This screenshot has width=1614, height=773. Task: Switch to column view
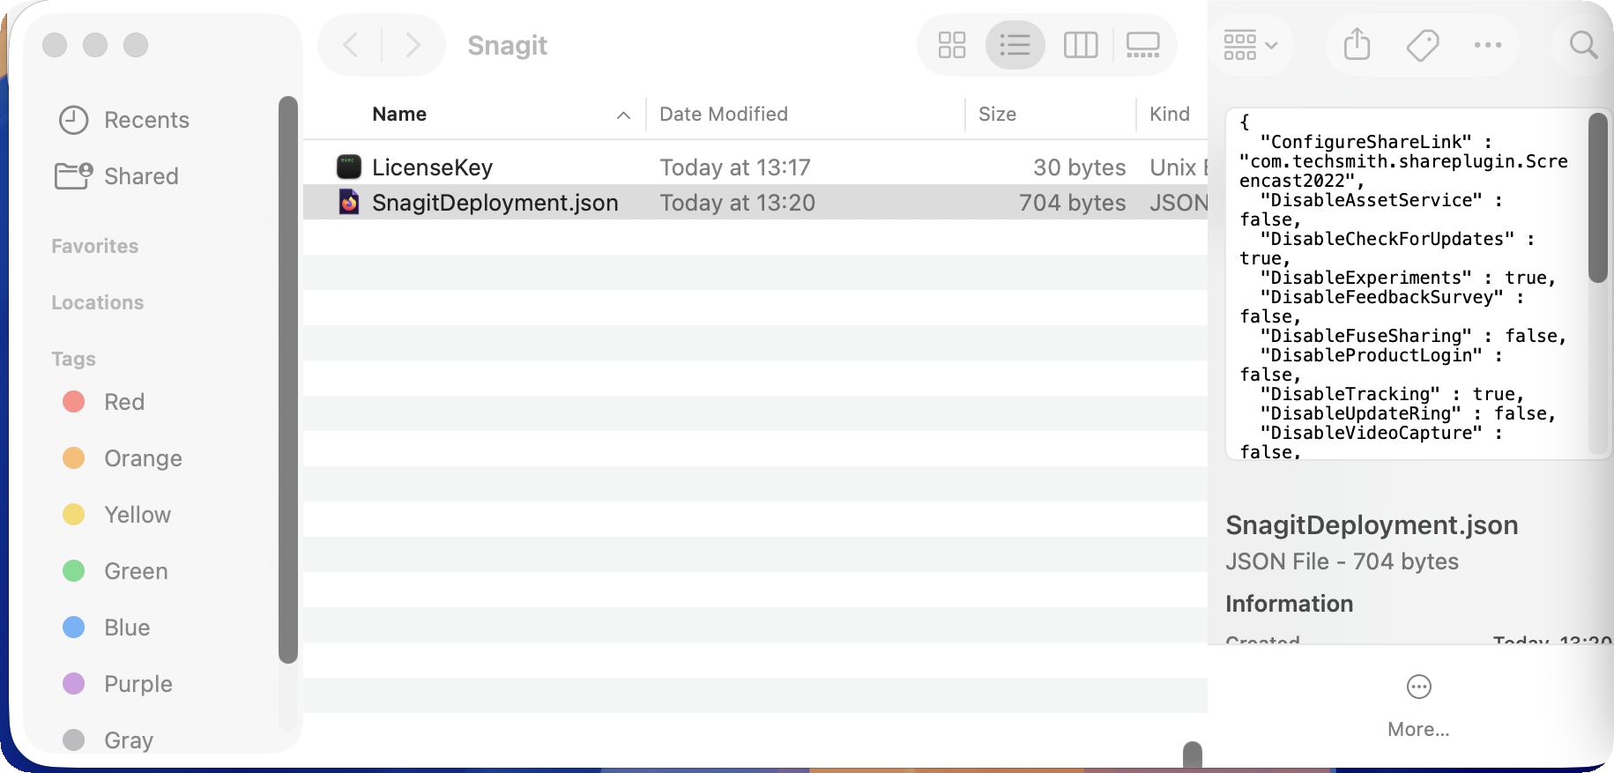(1081, 45)
